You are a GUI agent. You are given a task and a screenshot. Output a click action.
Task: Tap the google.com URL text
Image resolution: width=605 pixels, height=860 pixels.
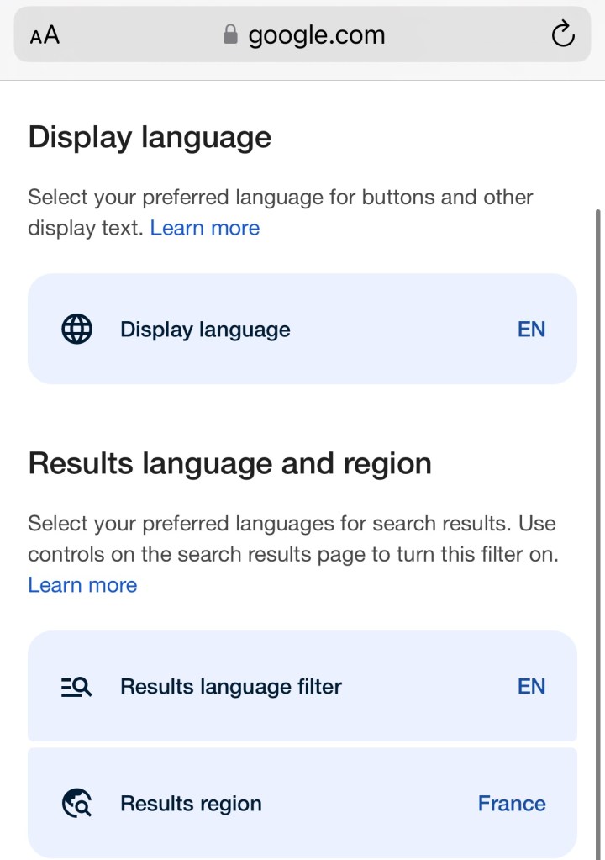(317, 35)
